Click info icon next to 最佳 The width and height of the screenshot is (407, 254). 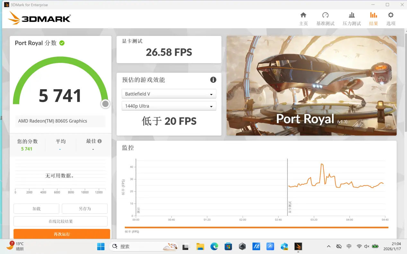(x=100, y=141)
